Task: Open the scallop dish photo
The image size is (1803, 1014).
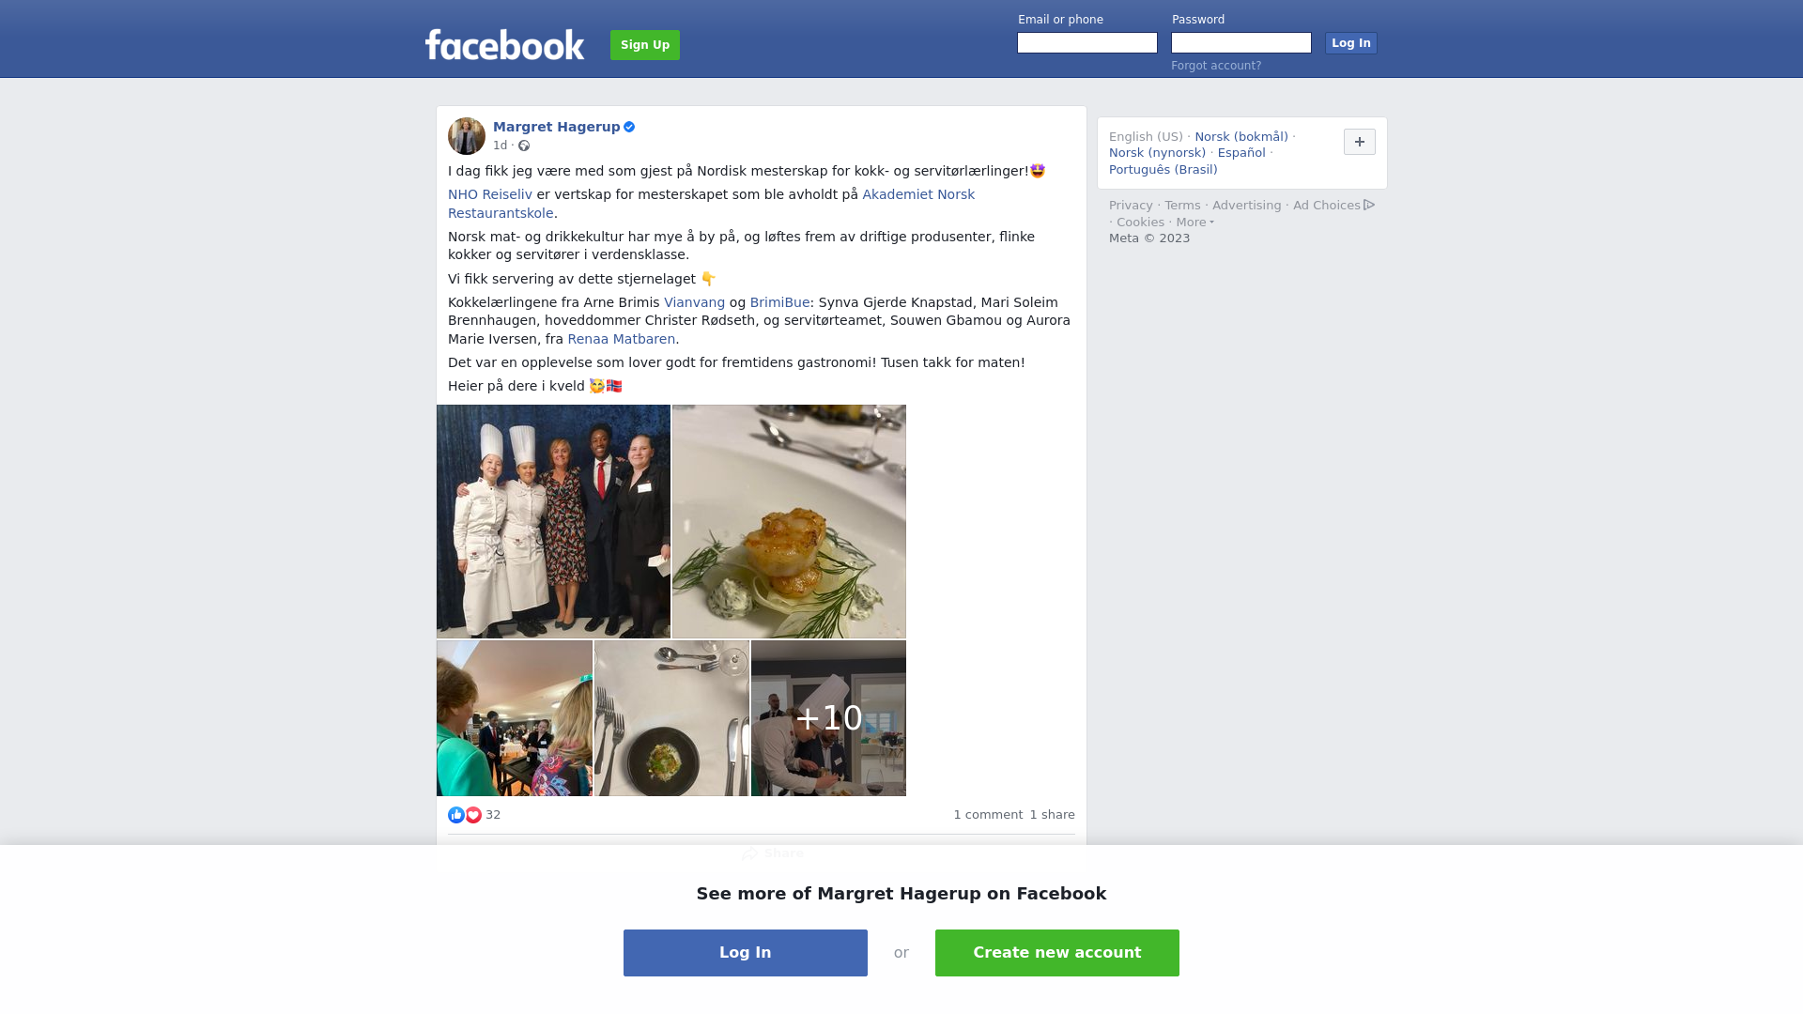Action: 789,521
